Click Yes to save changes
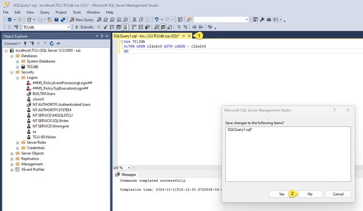The width and height of the screenshot is (363, 211). 282,194
